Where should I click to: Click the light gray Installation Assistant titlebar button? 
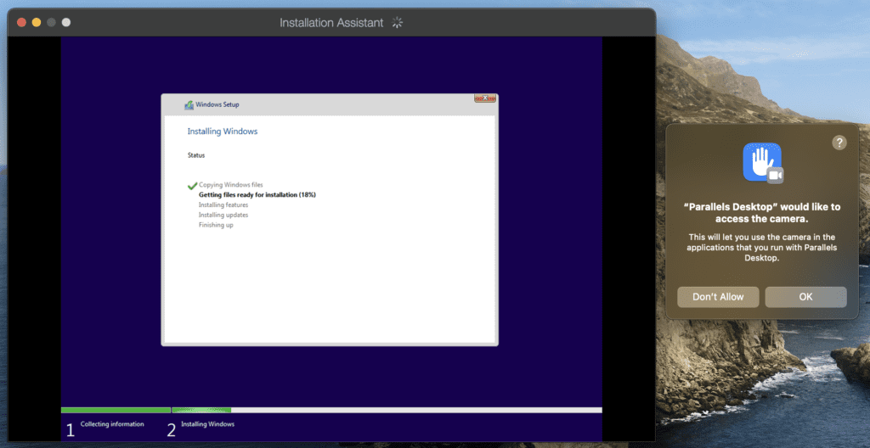[66, 22]
